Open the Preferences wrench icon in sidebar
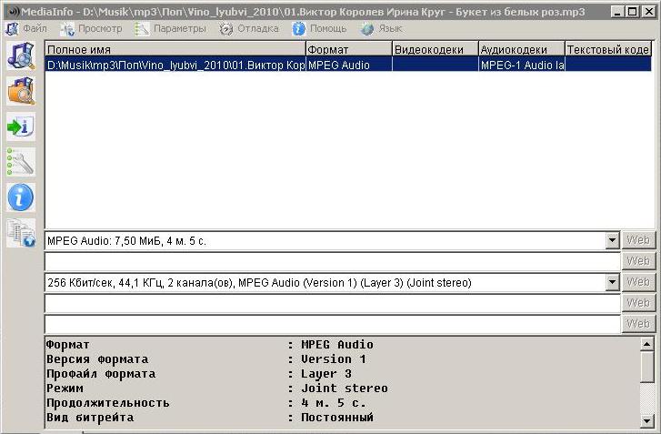The image size is (661, 434). click(21, 162)
